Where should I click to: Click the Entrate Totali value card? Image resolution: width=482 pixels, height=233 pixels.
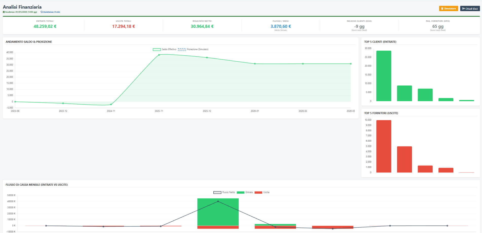[x=45, y=26]
